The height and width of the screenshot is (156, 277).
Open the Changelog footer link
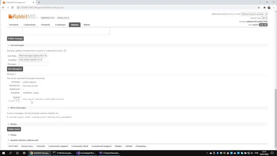141,146
